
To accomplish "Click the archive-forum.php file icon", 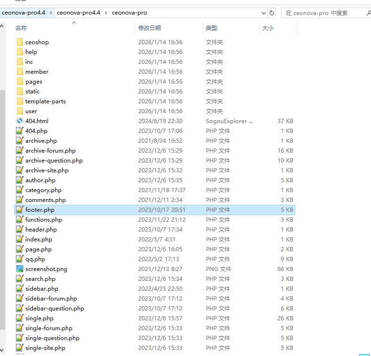I will coord(20,151).
